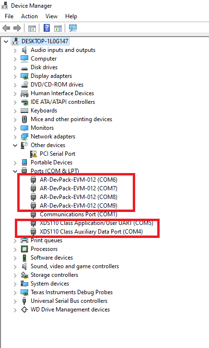Click the Processors chip icon

coord(24,249)
